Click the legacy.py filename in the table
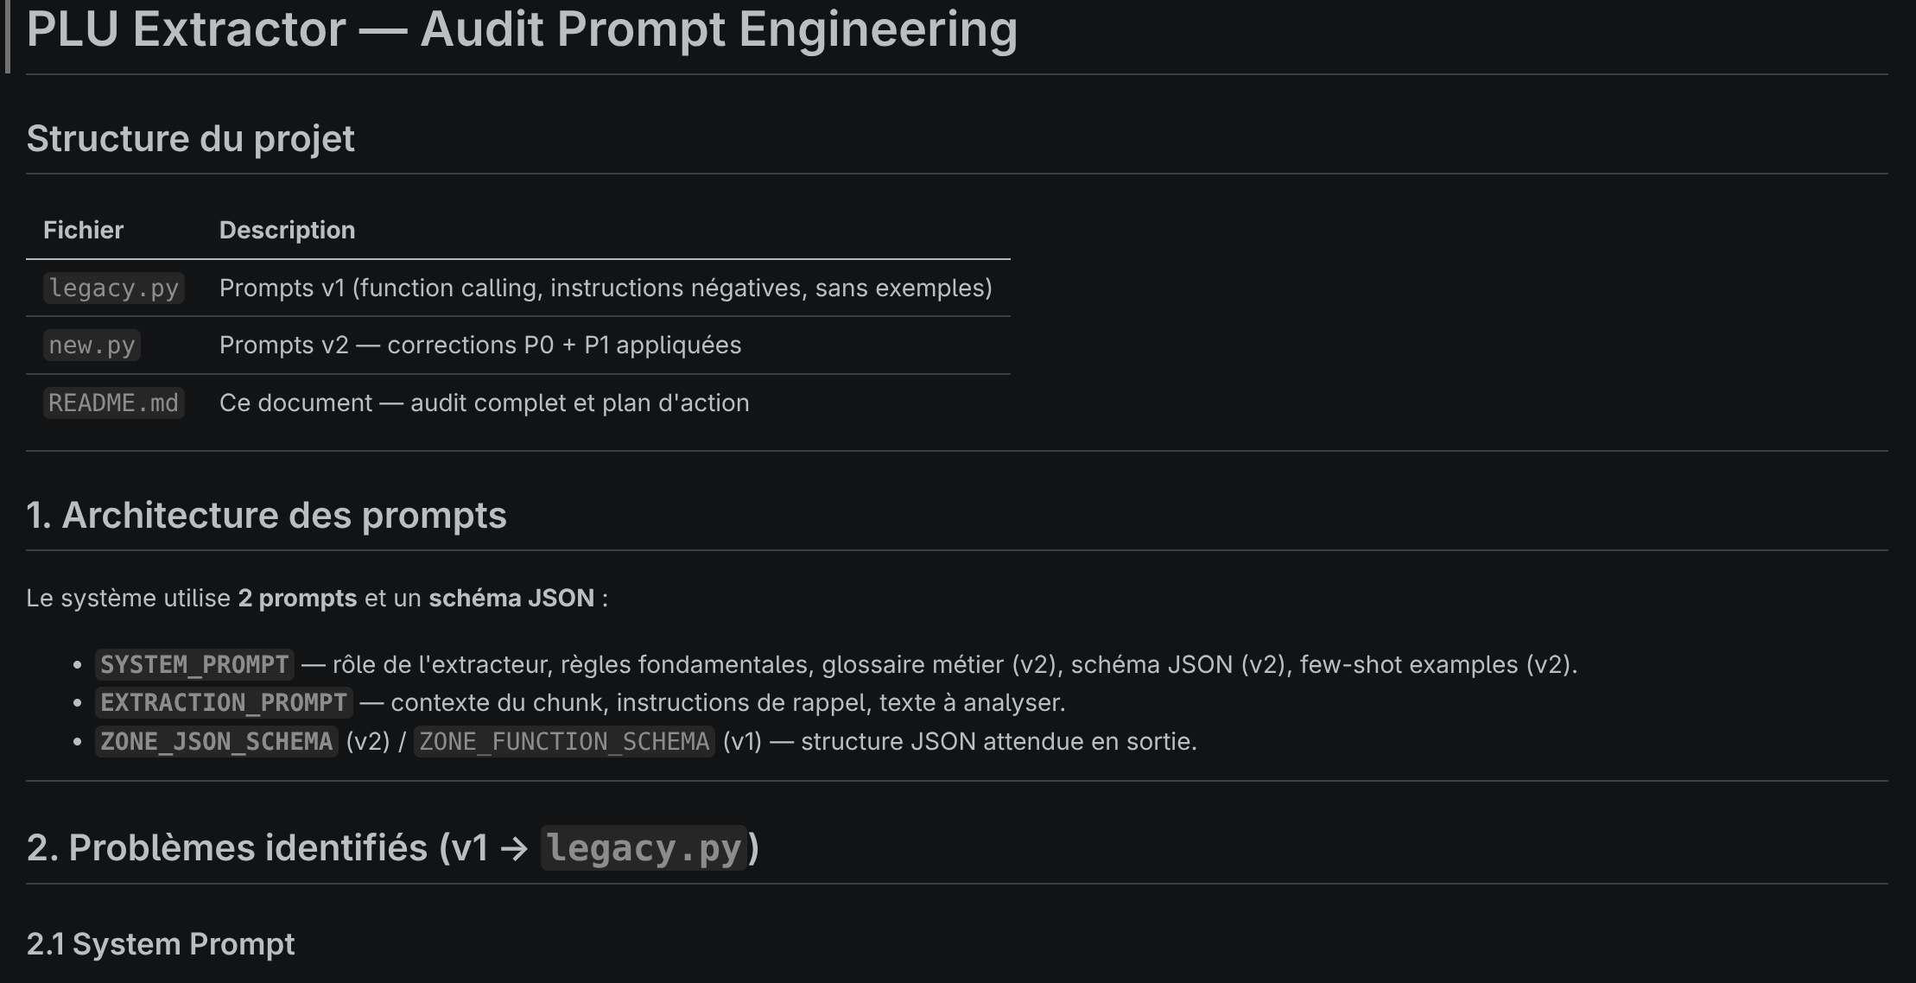Image resolution: width=1916 pixels, height=983 pixels. click(x=113, y=288)
